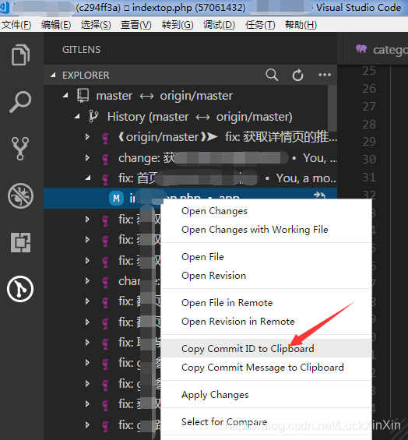
Task: Open the Search view in activity bar
Action: (20, 101)
